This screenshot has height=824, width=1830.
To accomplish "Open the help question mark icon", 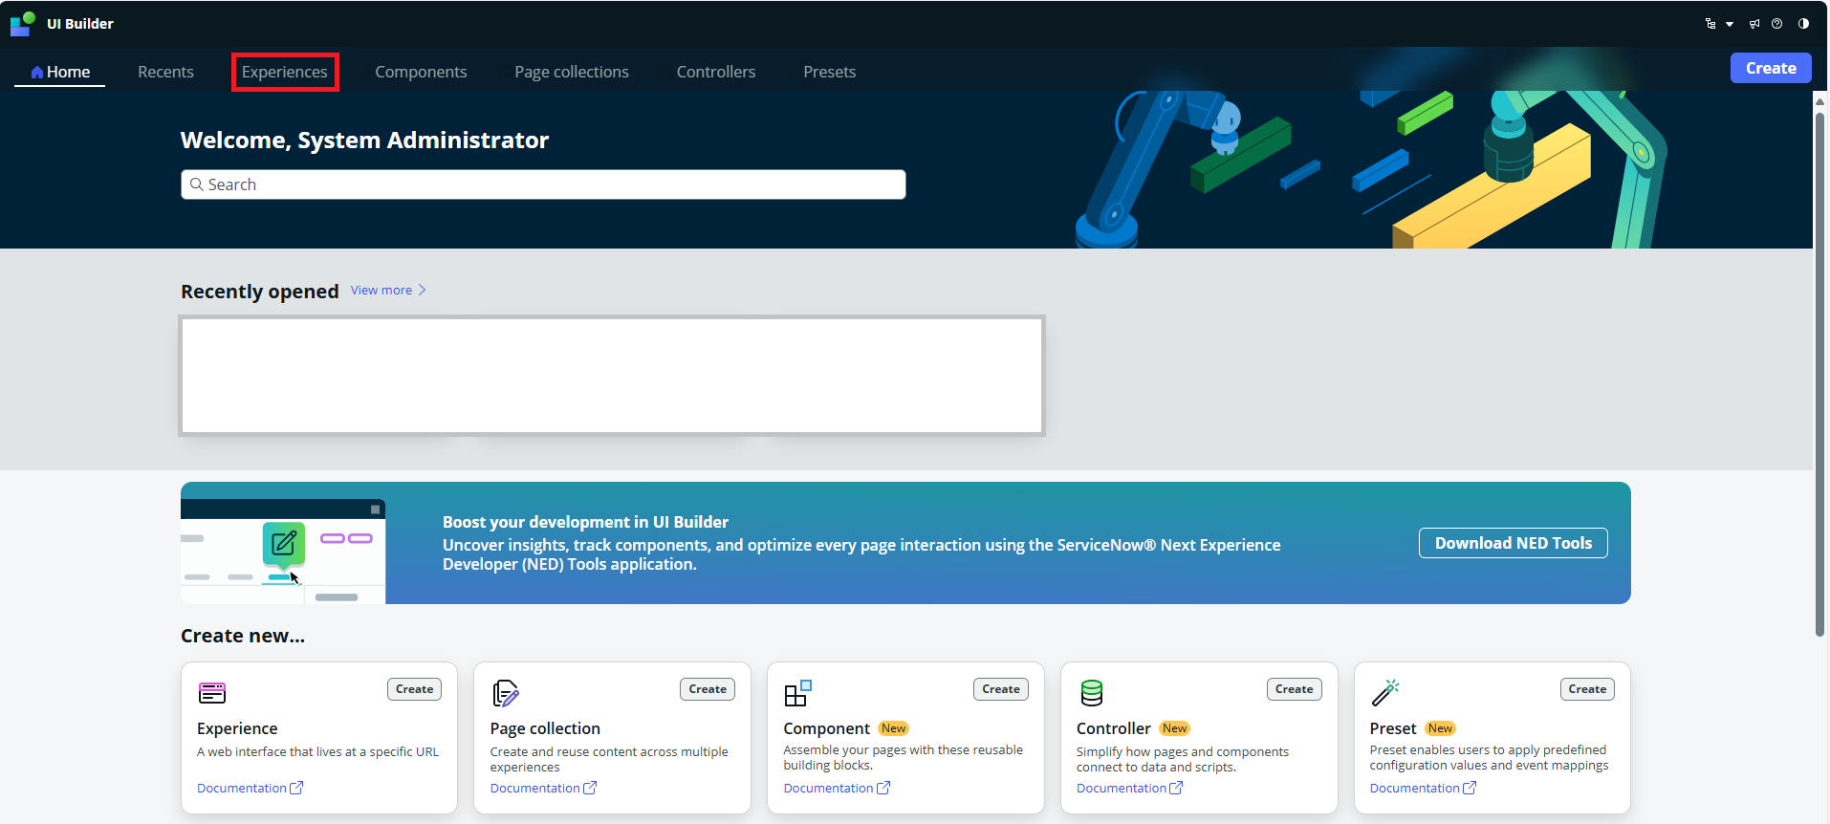I will coord(1777,24).
